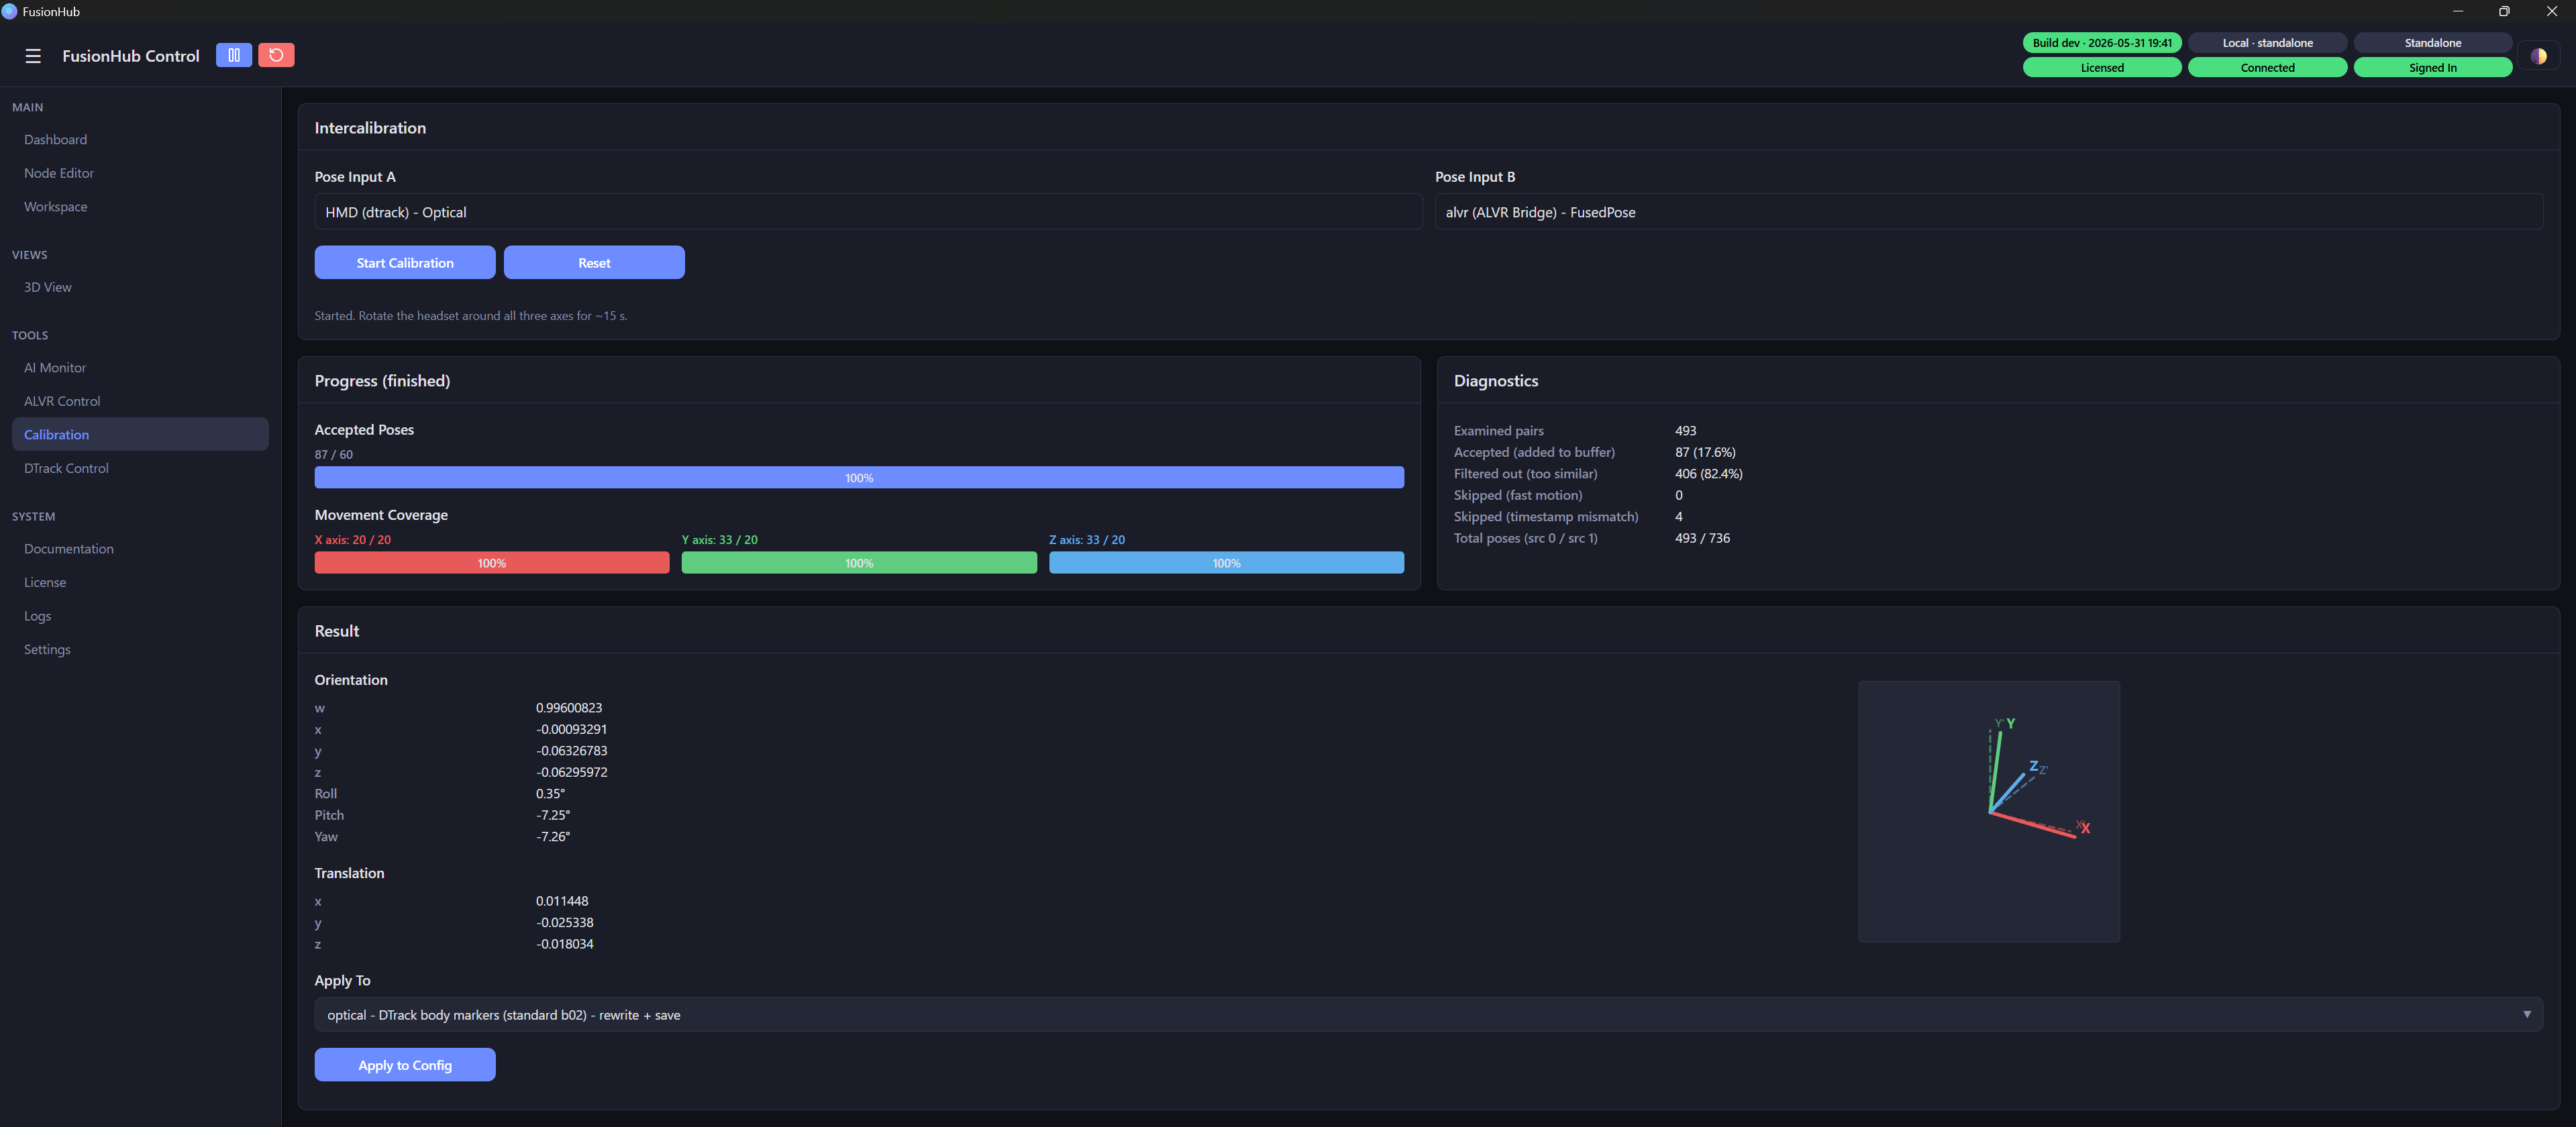
Task: Click the Reset calibration button
Action: click(594, 262)
